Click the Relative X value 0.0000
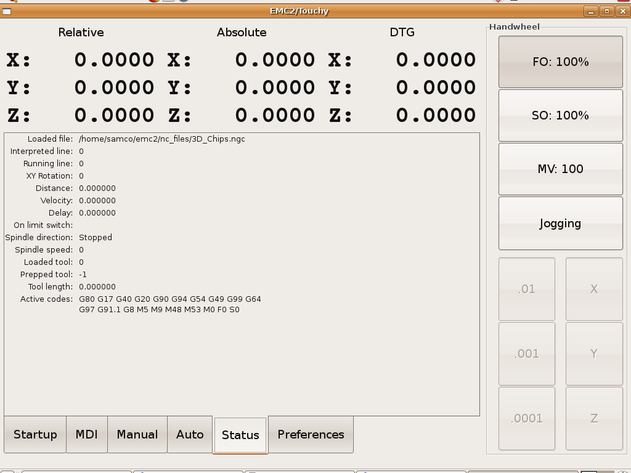The width and height of the screenshot is (631, 473). tap(114, 60)
